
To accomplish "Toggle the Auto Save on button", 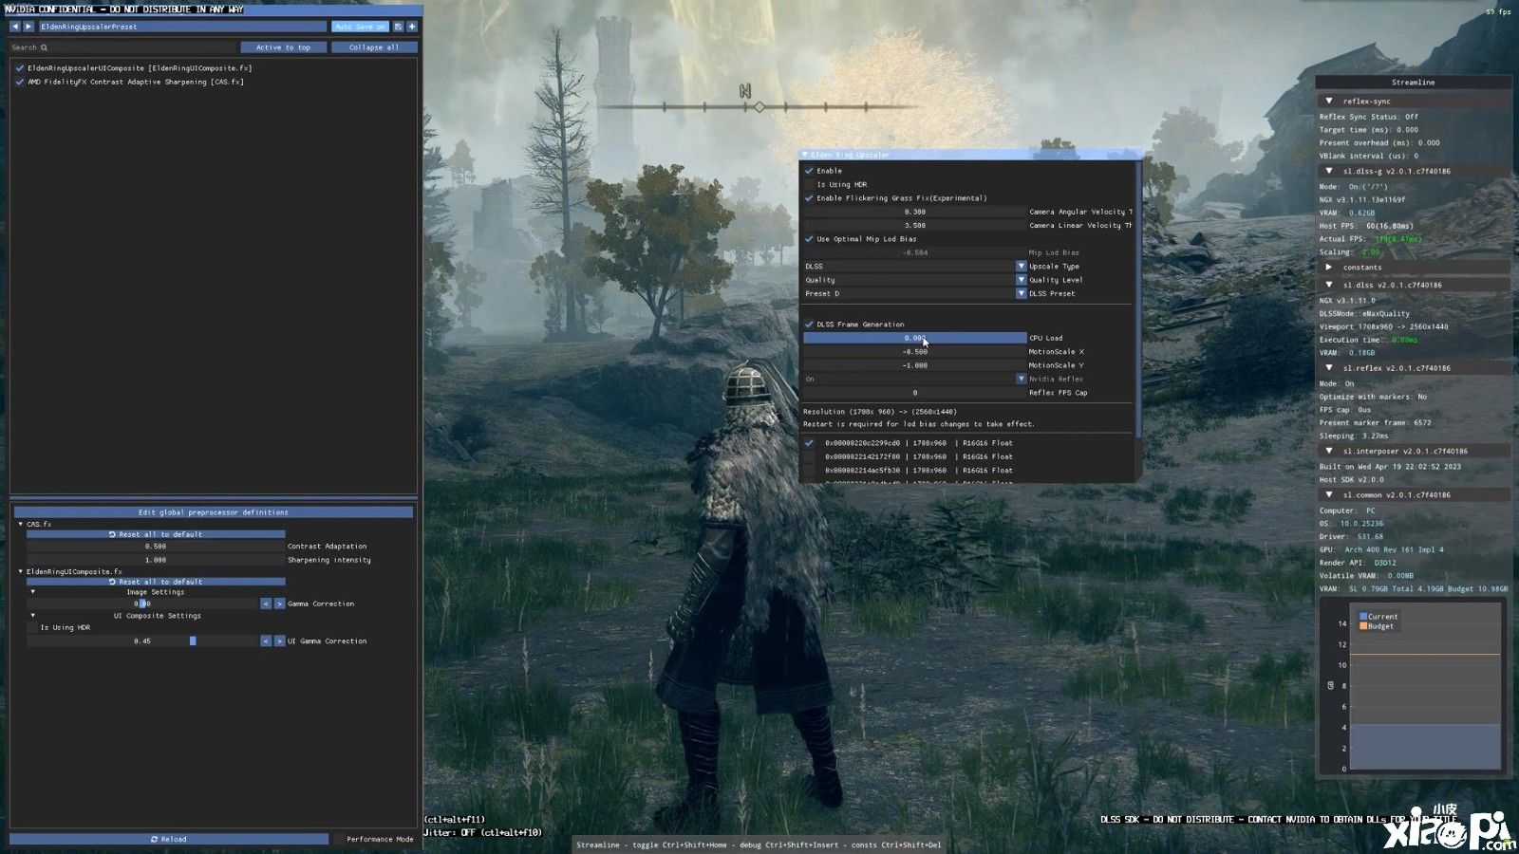I will pyautogui.click(x=360, y=27).
